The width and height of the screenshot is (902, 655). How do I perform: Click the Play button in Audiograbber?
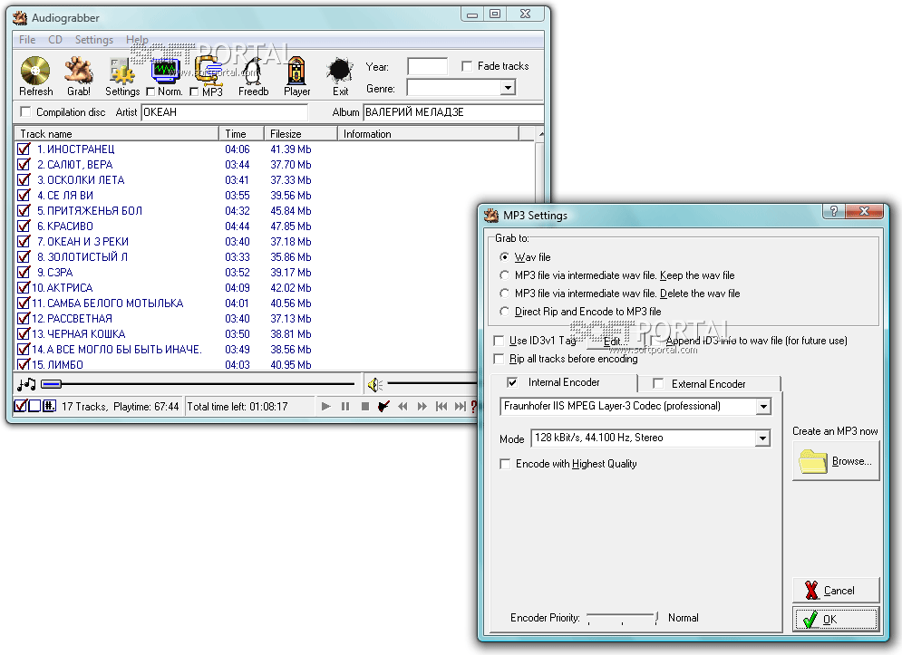pos(326,407)
